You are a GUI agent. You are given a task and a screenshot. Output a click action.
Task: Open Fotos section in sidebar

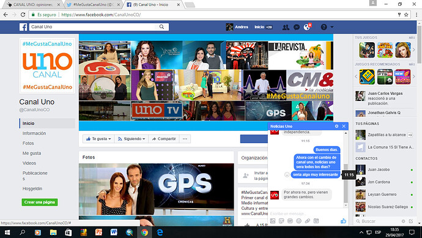pyautogui.click(x=28, y=143)
